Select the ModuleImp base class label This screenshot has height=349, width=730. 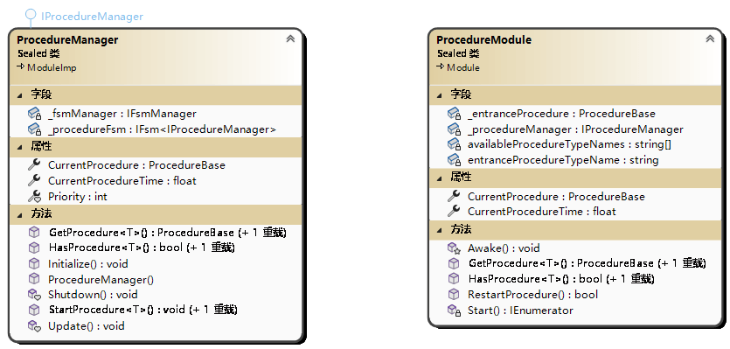click(x=52, y=67)
